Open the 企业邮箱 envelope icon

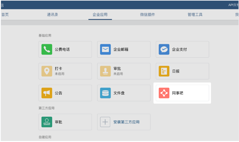coord(105,49)
